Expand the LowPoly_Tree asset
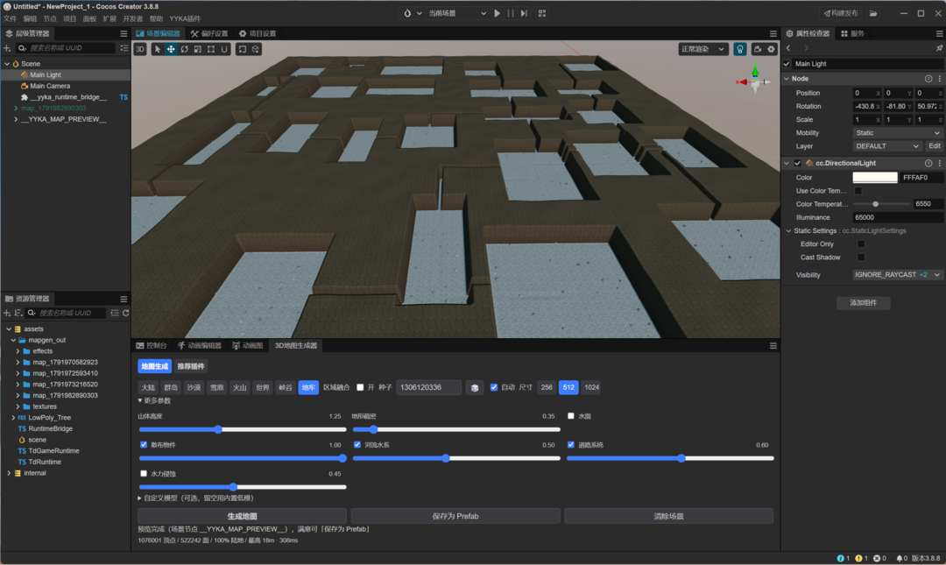Image resolution: width=946 pixels, height=565 pixels. point(13,418)
